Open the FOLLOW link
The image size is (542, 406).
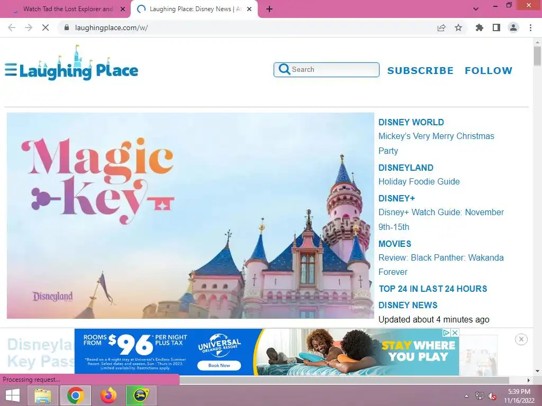pos(489,70)
